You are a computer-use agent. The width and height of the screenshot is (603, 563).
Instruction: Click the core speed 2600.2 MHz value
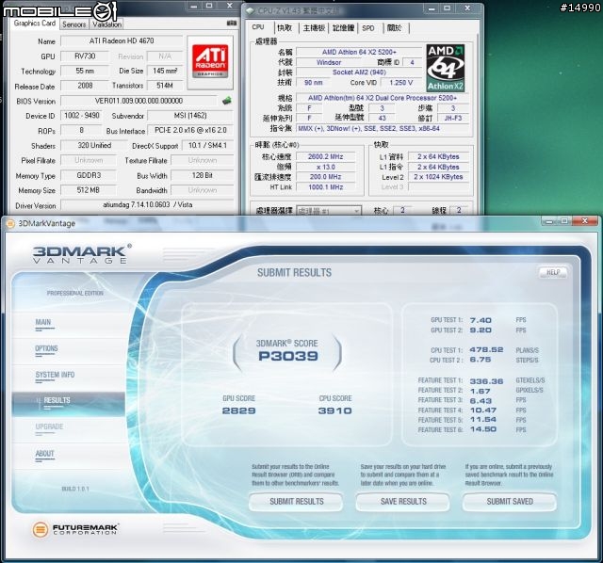click(x=325, y=156)
